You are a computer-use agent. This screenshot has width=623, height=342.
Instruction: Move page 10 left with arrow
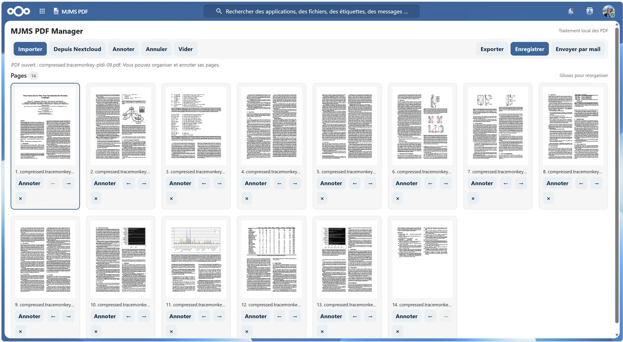coord(128,316)
